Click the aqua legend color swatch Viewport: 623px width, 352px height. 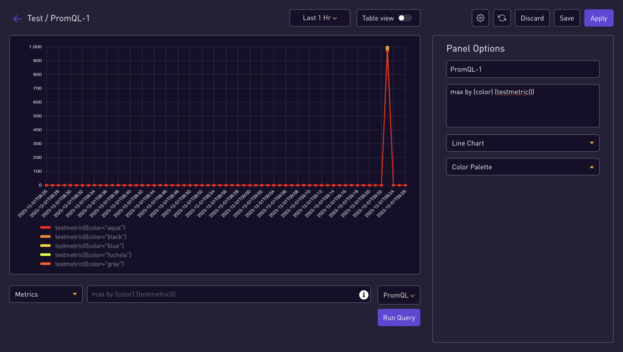tap(45, 228)
